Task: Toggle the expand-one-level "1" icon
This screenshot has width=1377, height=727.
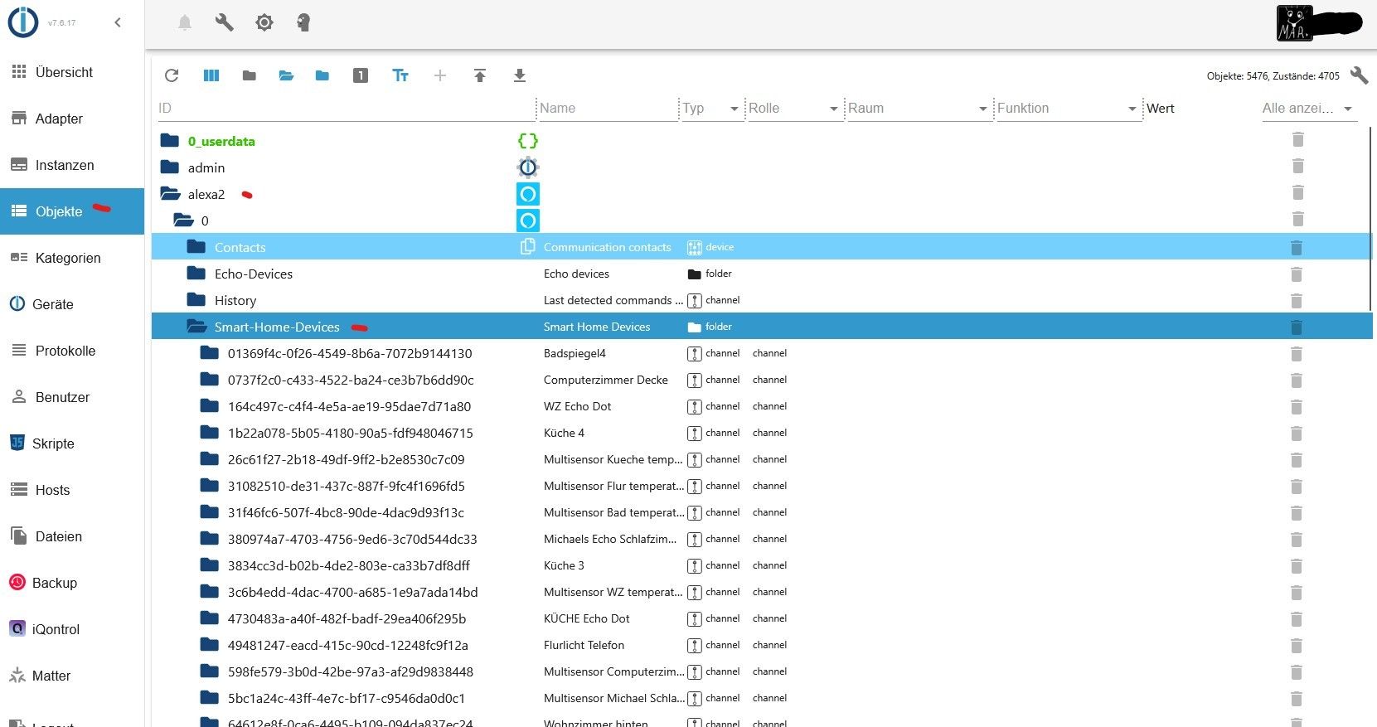Action: pos(360,75)
